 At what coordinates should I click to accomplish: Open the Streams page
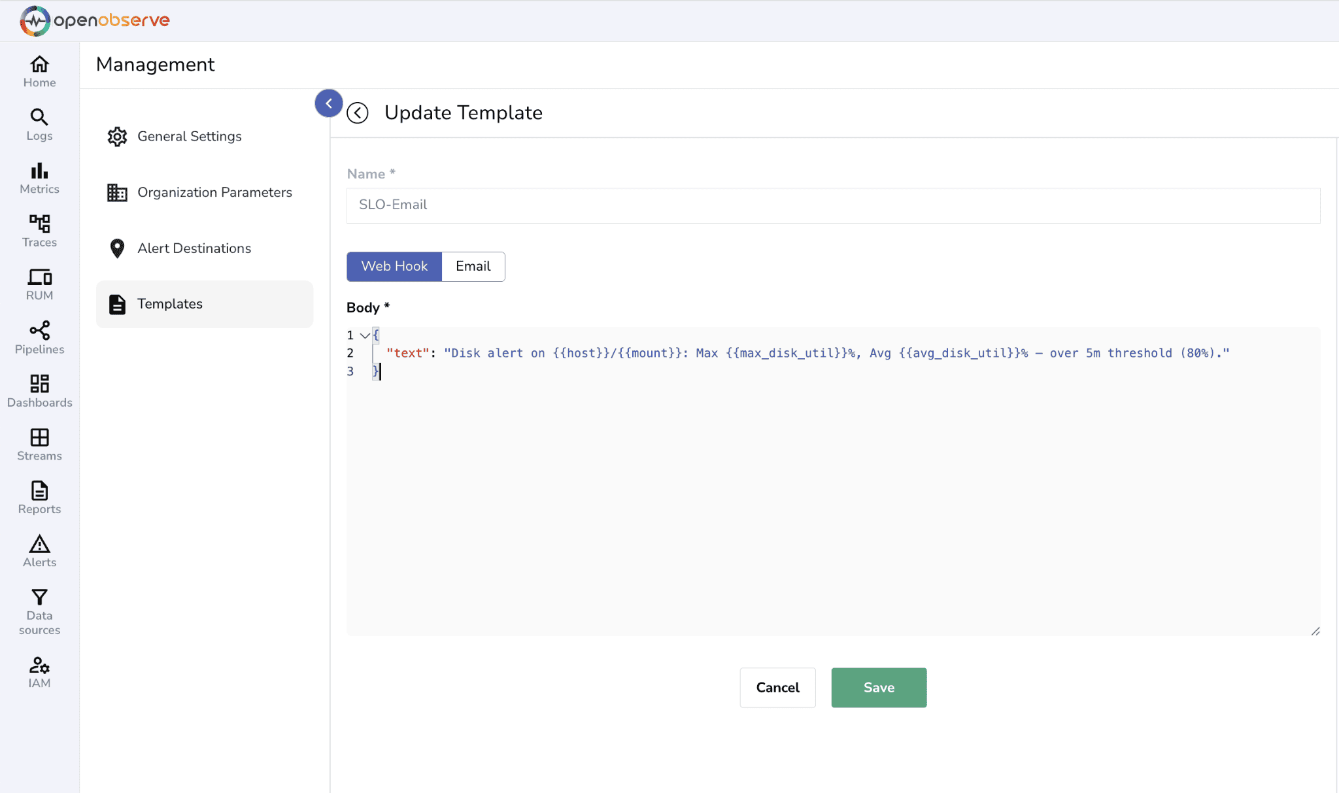pos(39,445)
